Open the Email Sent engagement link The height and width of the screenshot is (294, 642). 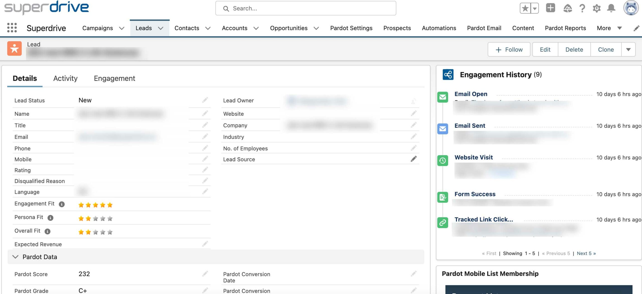pos(470,126)
